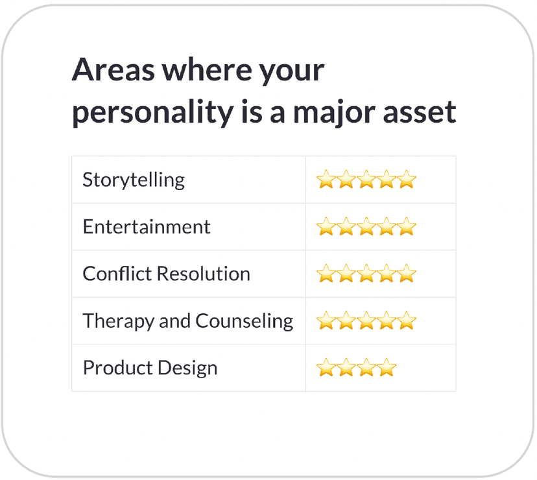Click the first star in the Entertainment row
This screenshot has width=537, height=480.
coord(326,227)
